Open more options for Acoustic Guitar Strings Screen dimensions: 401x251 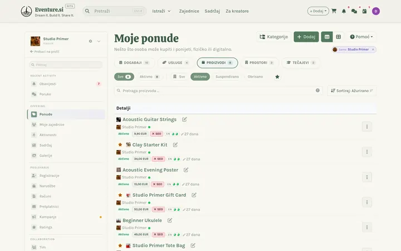[x=366, y=127]
